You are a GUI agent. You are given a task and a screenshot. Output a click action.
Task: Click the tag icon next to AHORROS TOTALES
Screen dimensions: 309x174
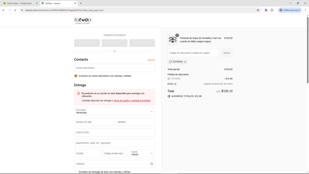169,96
